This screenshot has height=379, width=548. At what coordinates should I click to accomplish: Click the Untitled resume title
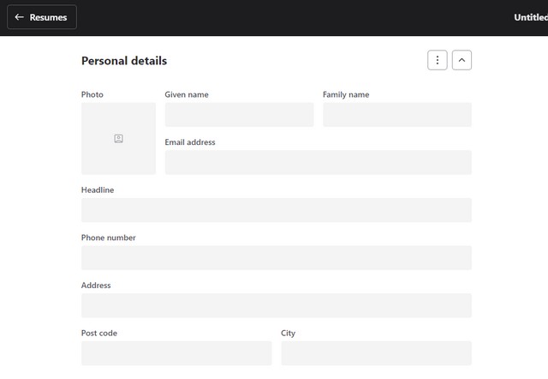pos(530,17)
